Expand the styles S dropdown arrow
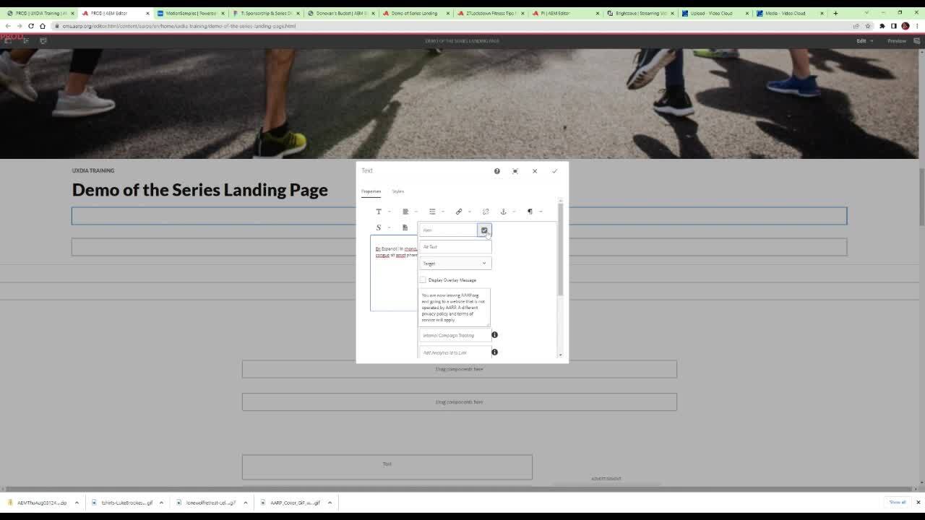The height and width of the screenshot is (520, 925). pyautogui.click(x=389, y=227)
